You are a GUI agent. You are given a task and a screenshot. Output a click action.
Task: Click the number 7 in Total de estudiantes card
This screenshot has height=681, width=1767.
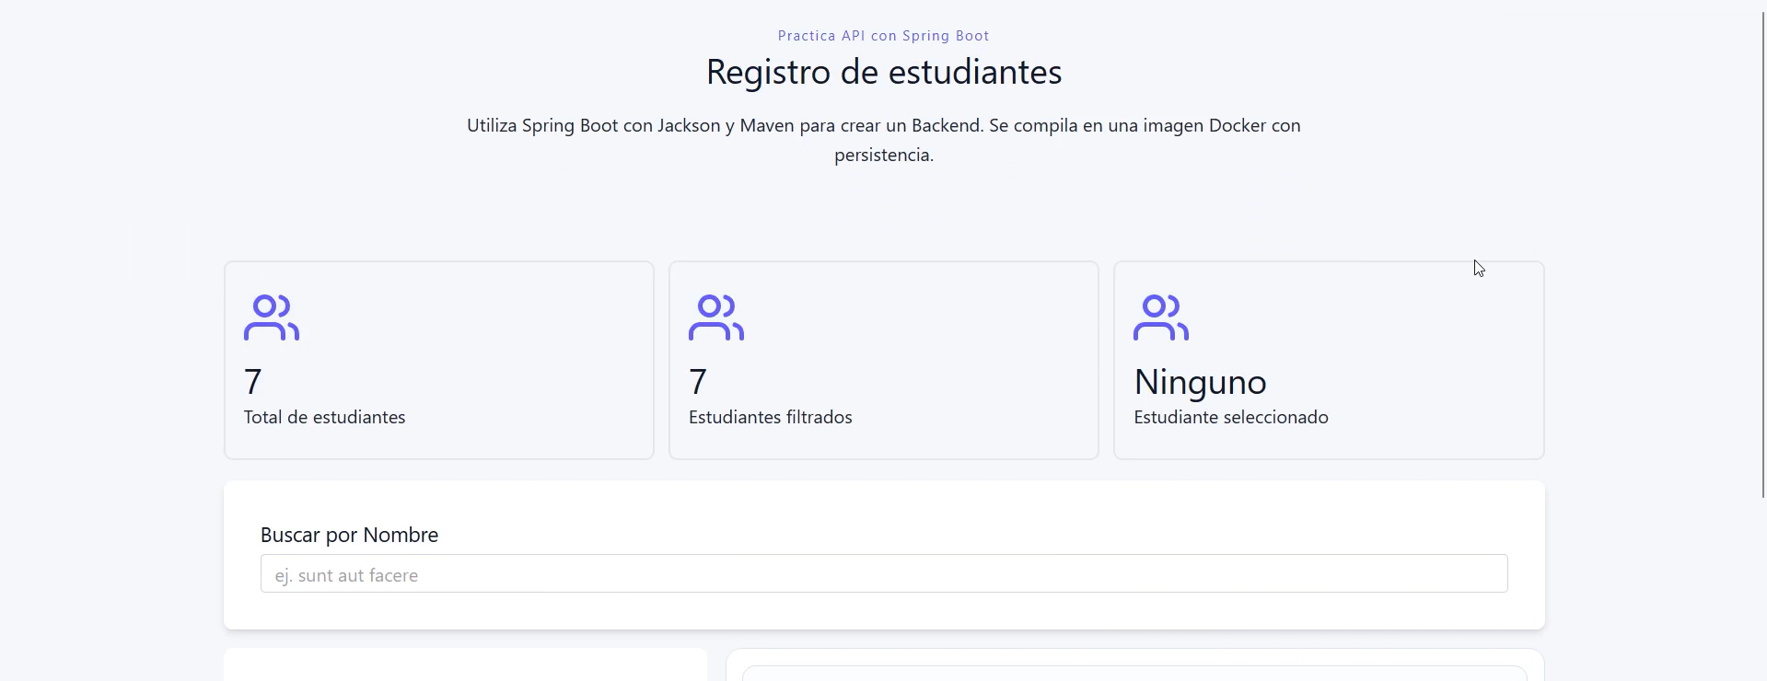click(x=253, y=382)
